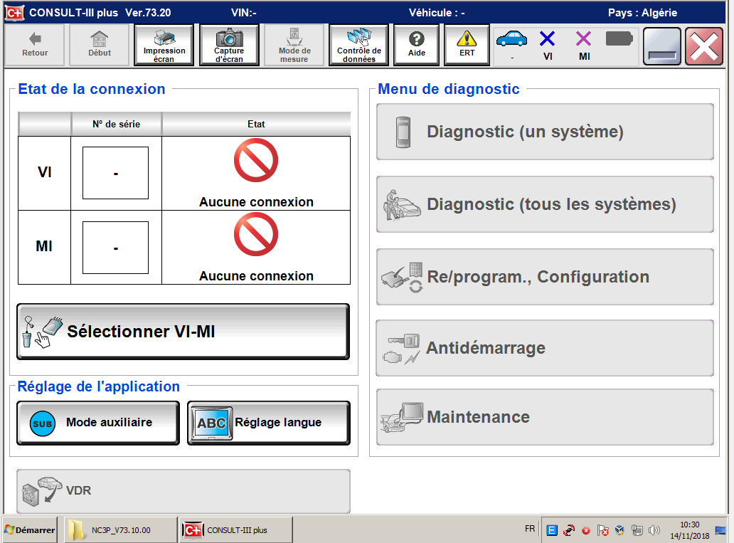Click the VI no-connection prohibited icon
Screen dimensions: 734x543
[256, 160]
